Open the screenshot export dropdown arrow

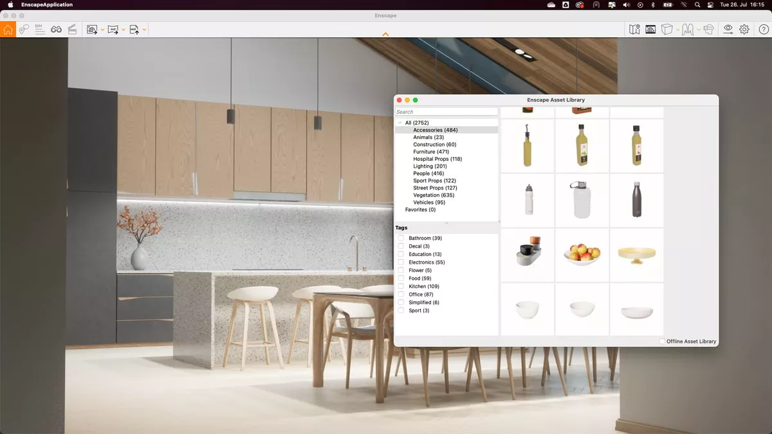(x=102, y=29)
